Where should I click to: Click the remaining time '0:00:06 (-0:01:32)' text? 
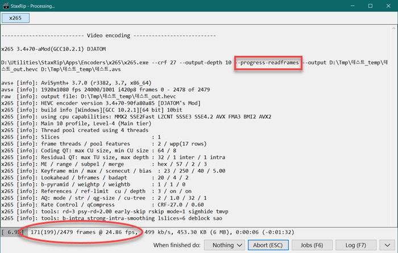[265, 232]
